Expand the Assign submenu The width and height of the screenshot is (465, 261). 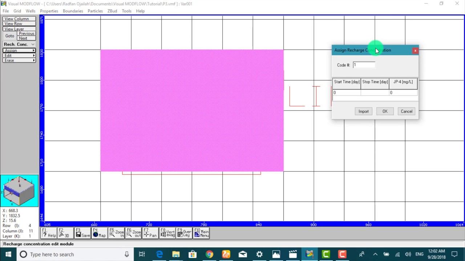tap(19, 50)
